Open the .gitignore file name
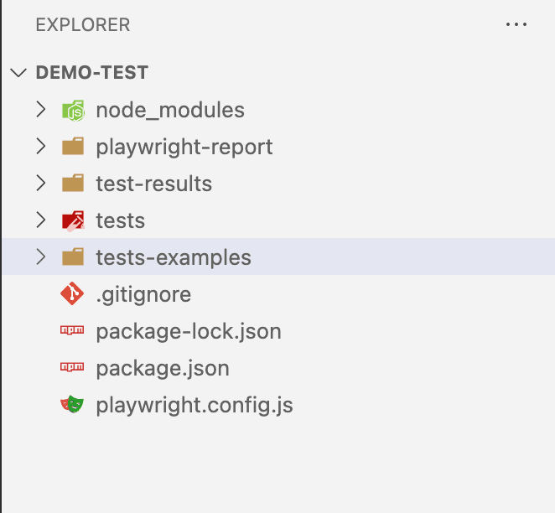555x513 pixels. [143, 295]
